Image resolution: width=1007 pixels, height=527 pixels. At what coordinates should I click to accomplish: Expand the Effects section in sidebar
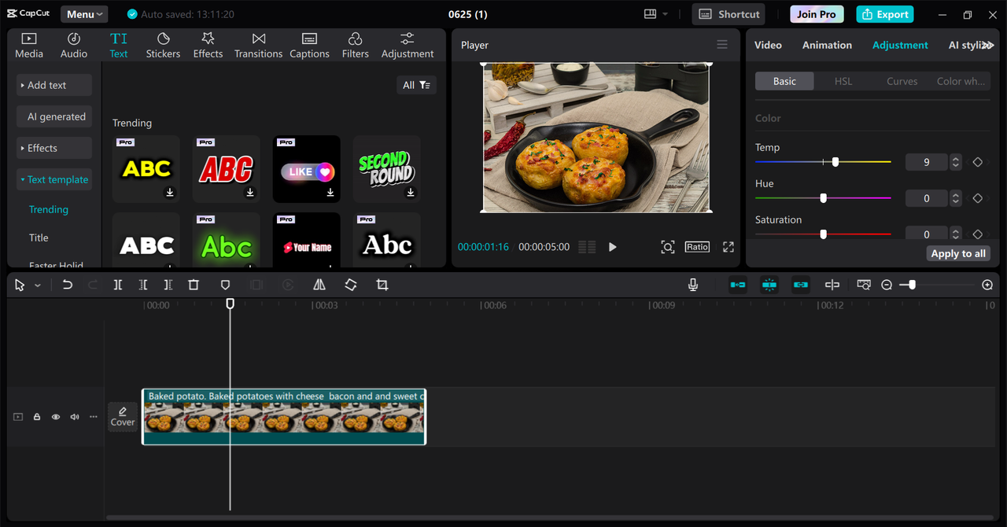[x=54, y=148]
